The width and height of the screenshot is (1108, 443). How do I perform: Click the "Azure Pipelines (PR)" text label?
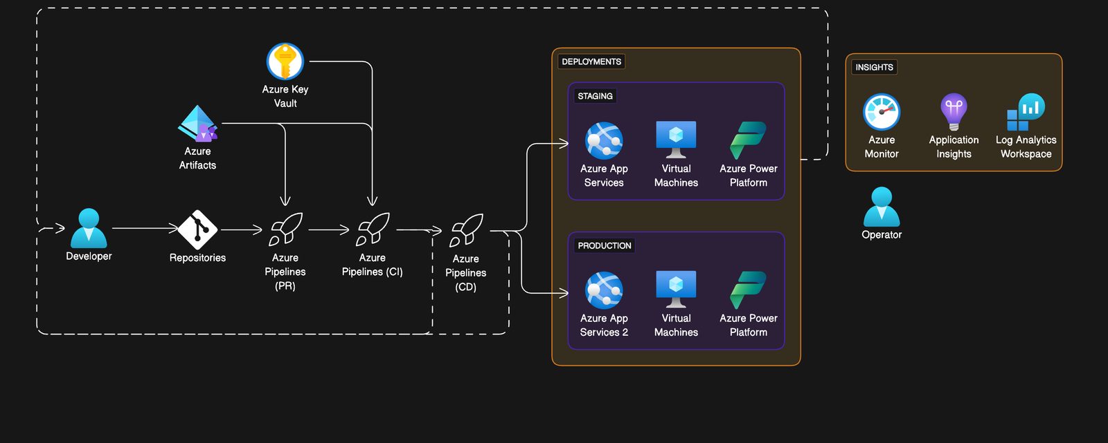tap(285, 272)
